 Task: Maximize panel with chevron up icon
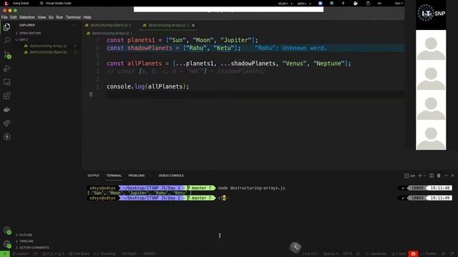point(446,176)
